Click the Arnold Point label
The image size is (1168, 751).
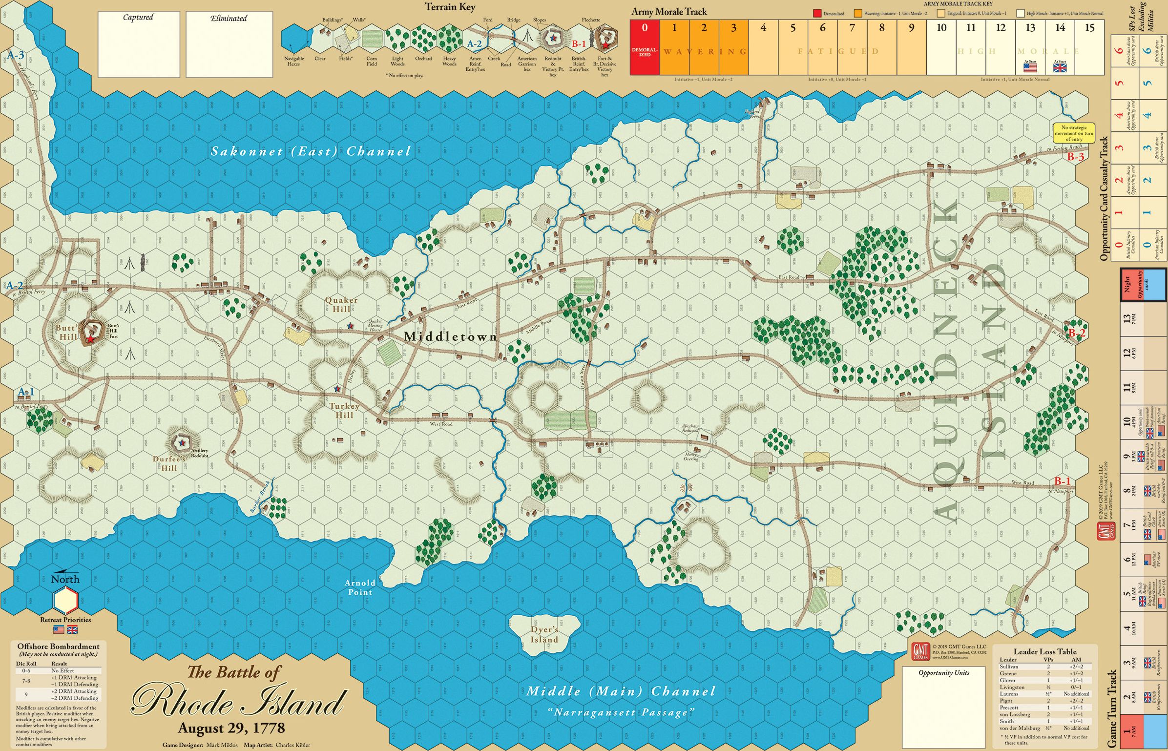point(360,587)
